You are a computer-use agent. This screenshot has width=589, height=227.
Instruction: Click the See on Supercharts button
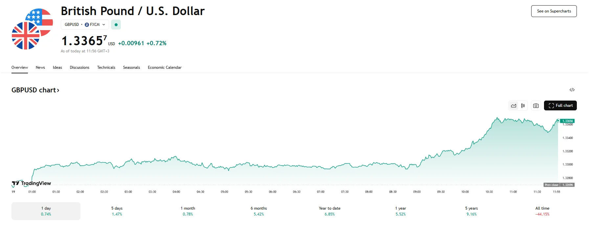554,11
